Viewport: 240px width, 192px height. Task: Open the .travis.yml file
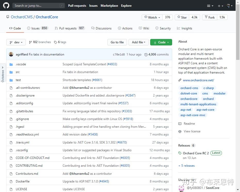tap(22, 142)
